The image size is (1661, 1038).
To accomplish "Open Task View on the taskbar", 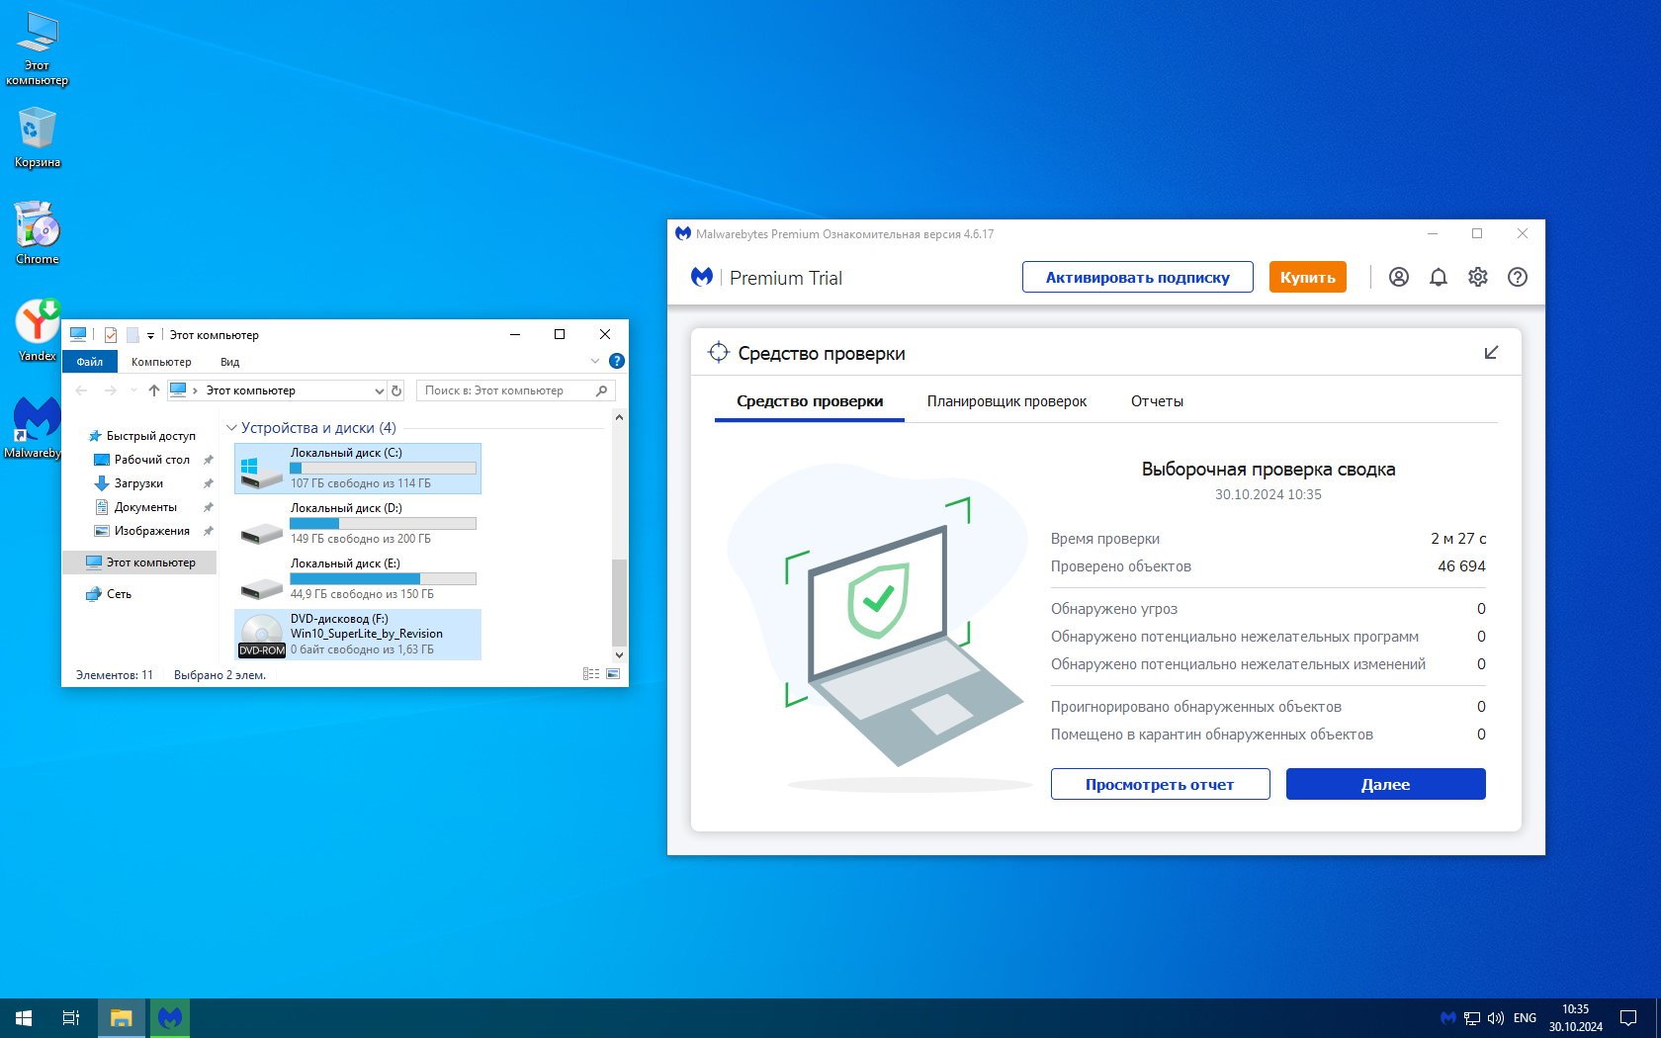I will 71,1018.
